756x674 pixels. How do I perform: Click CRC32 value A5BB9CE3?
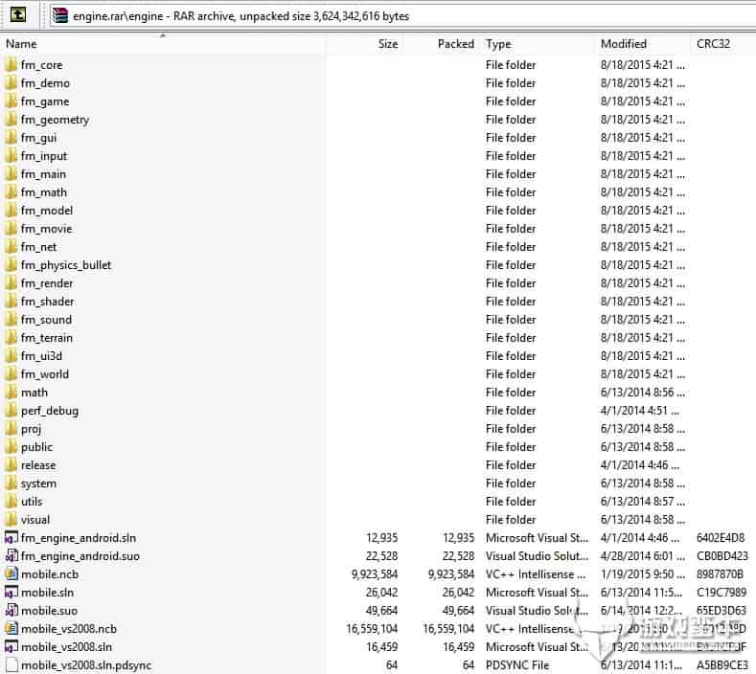click(x=722, y=664)
